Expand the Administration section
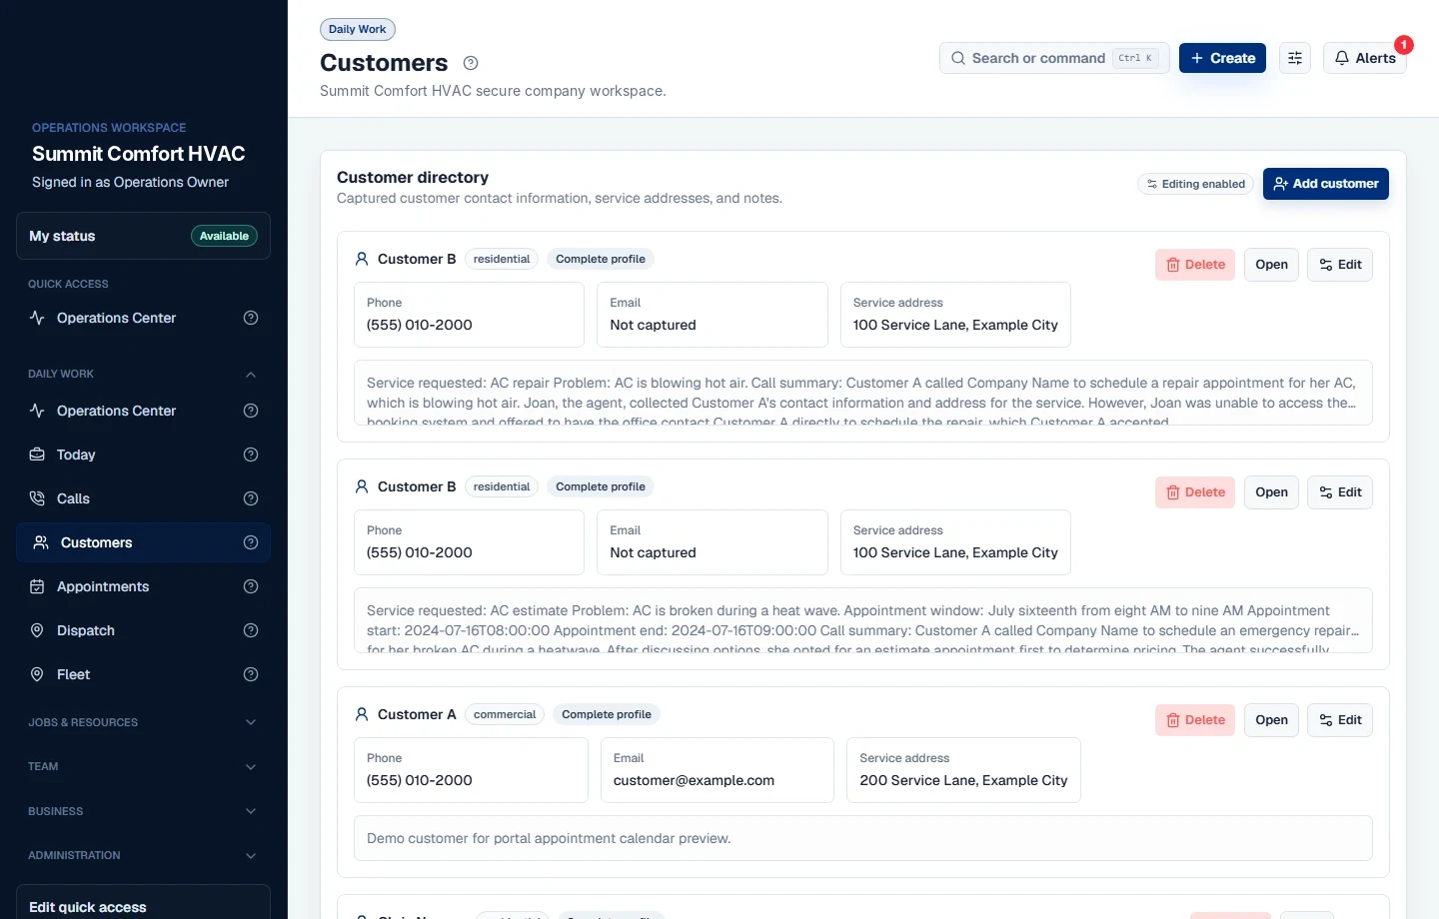The height and width of the screenshot is (919, 1439). pos(143,855)
